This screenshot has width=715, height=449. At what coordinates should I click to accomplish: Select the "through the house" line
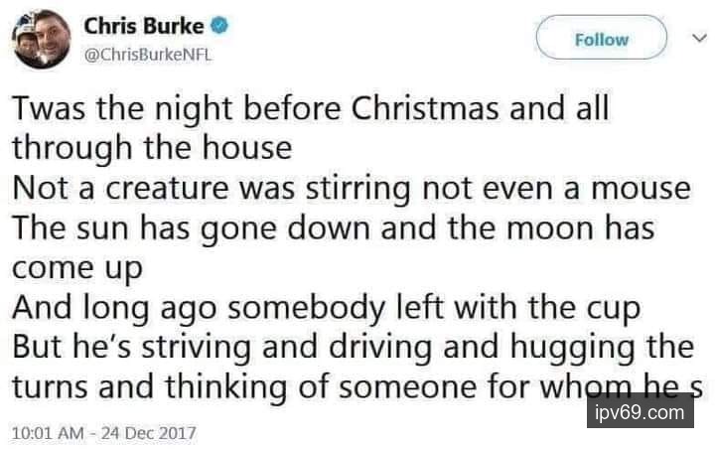pyautogui.click(x=152, y=149)
